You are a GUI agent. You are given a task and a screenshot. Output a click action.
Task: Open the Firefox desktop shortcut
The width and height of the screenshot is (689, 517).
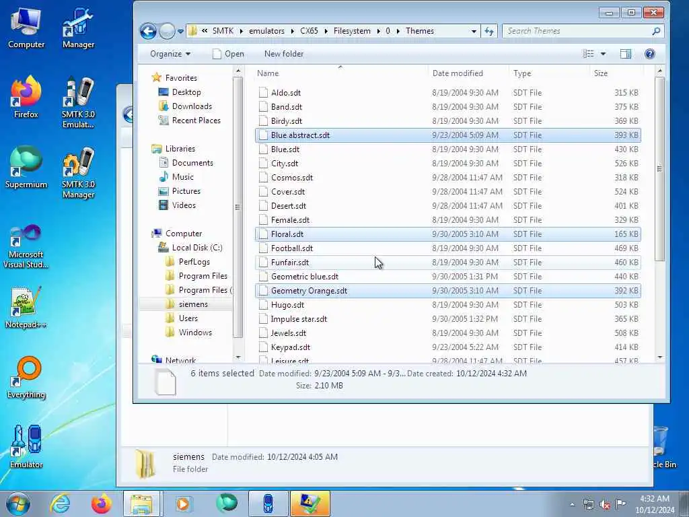pyautogui.click(x=26, y=96)
